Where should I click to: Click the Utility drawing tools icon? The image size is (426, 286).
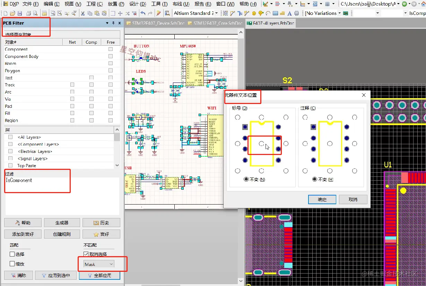pos(265,4)
